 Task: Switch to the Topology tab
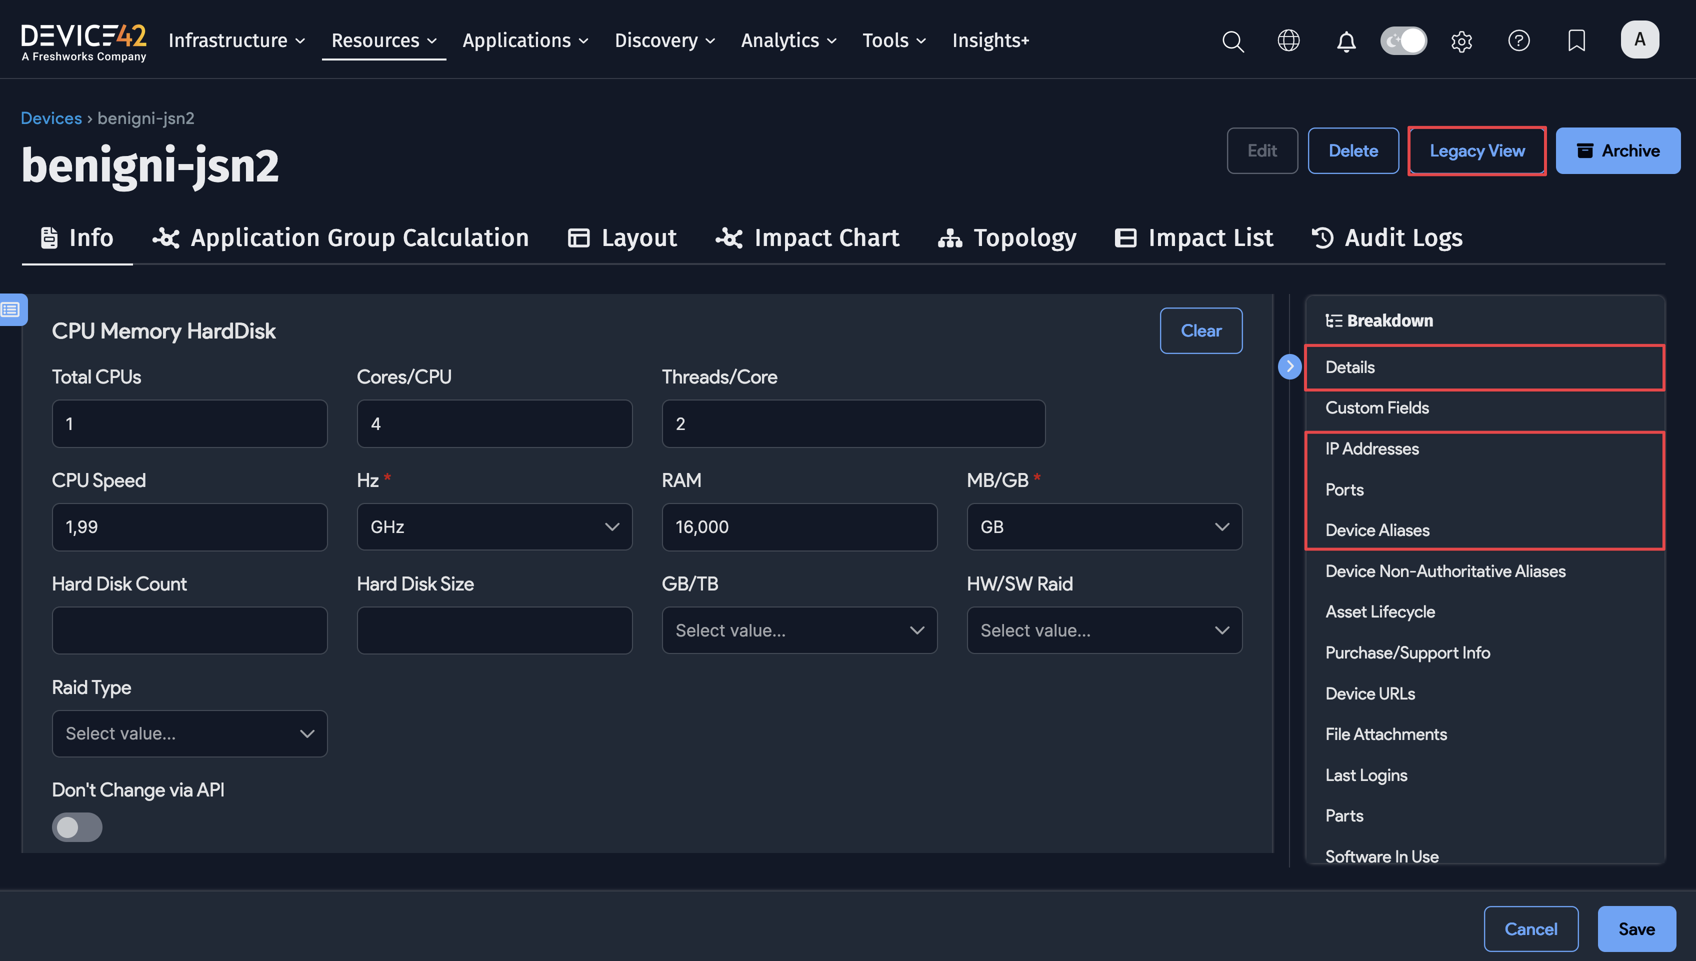click(x=1007, y=237)
